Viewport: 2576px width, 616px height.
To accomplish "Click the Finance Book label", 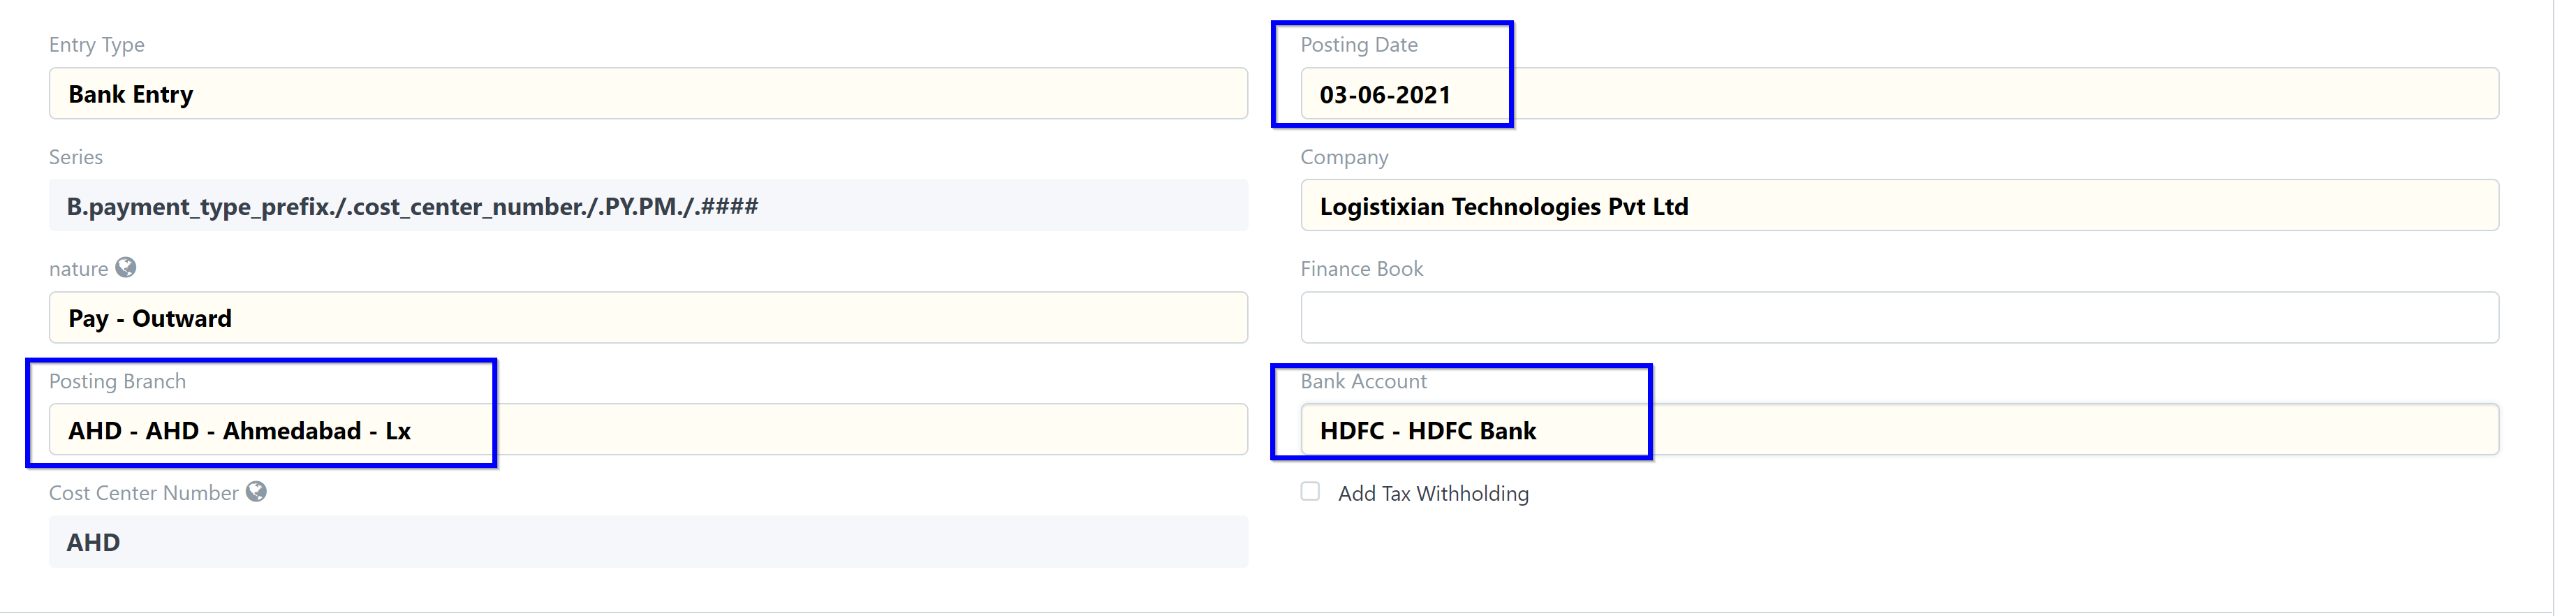I will point(1361,269).
